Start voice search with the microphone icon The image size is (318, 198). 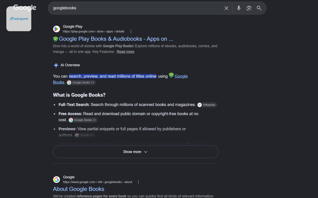[x=239, y=8]
